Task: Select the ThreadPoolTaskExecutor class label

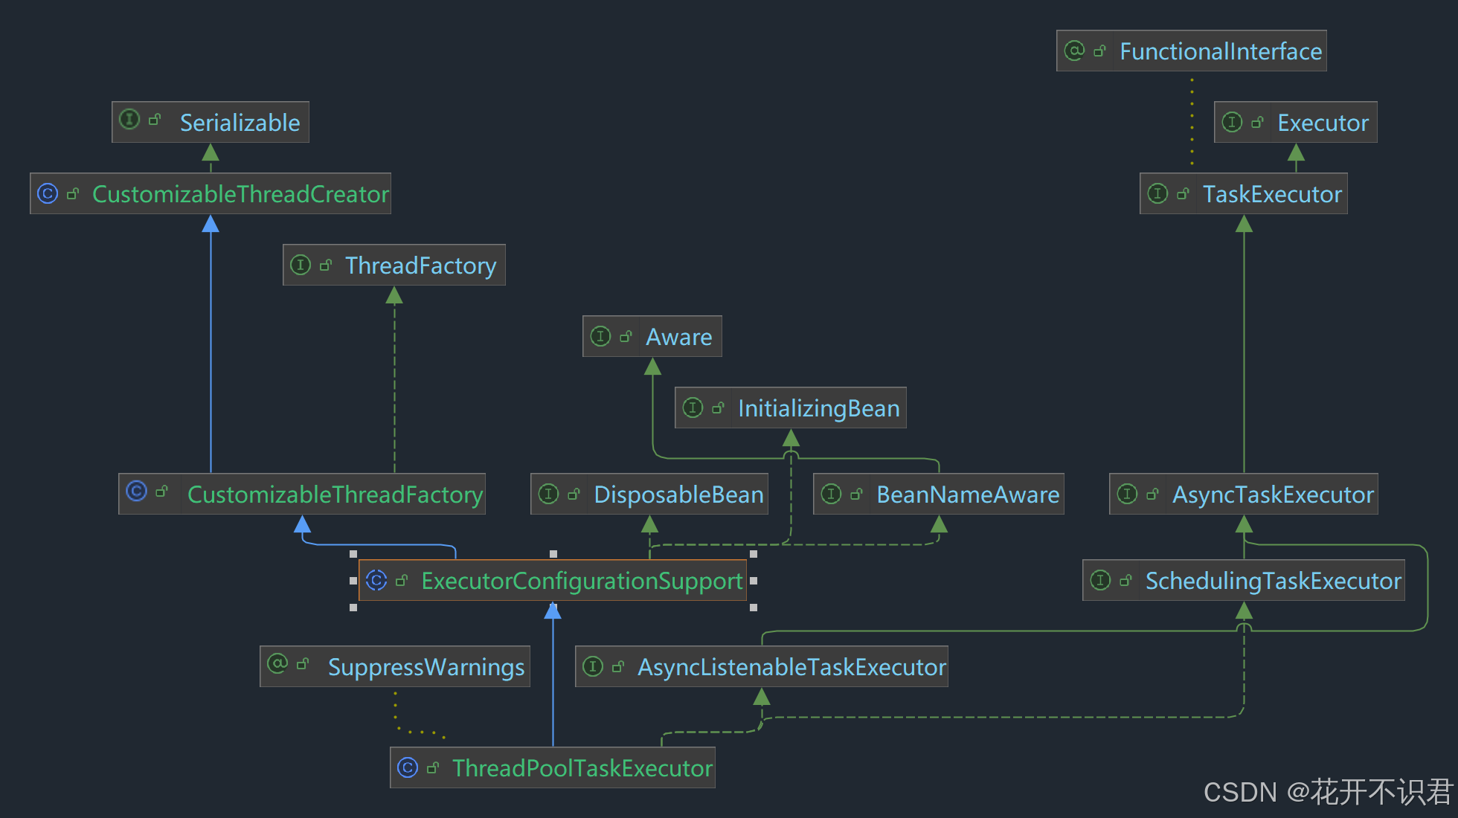Action: [x=582, y=768]
